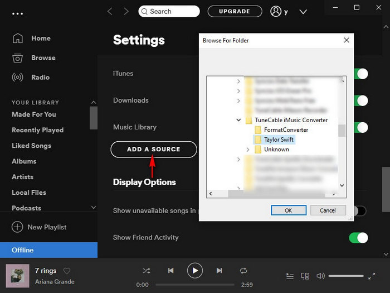Open Albums in library

(x=24, y=161)
